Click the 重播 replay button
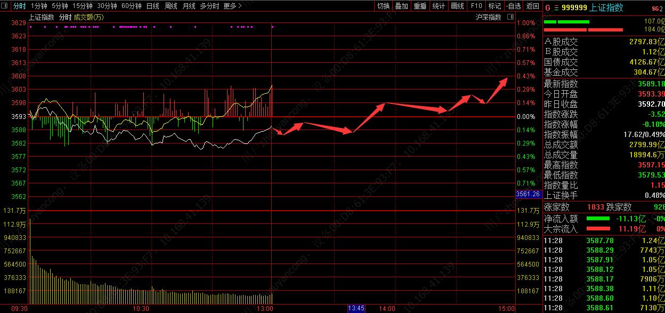 (420, 6)
